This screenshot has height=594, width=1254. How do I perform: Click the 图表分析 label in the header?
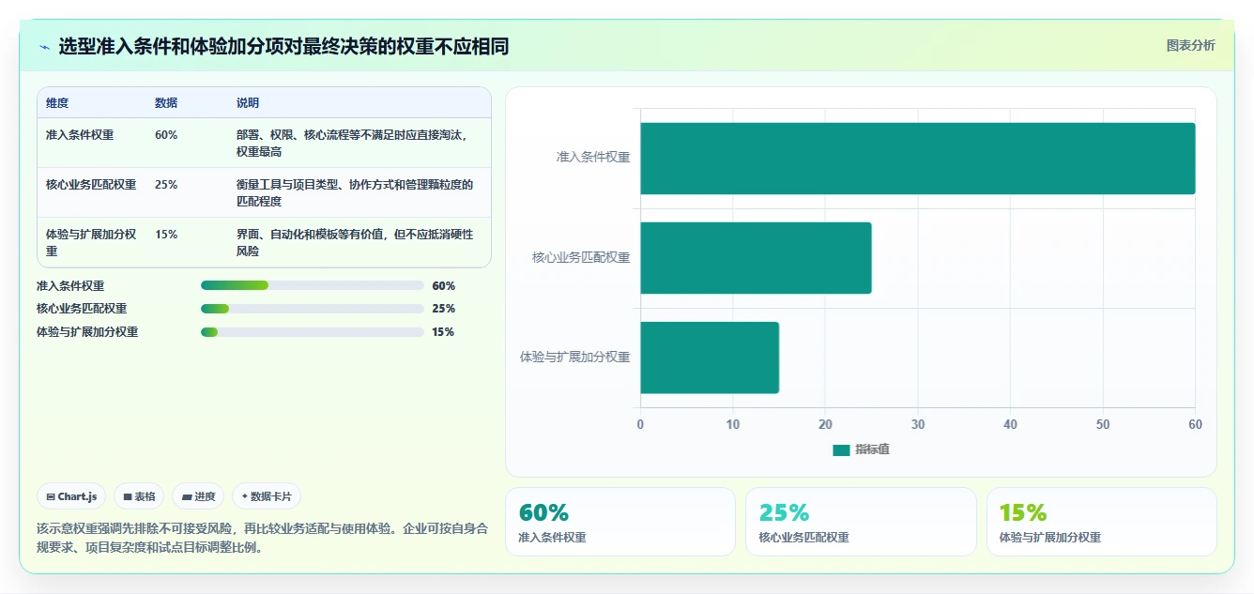(x=1190, y=45)
